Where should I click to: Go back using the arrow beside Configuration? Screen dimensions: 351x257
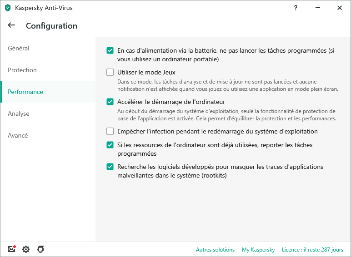pyautogui.click(x=11, y=25)
